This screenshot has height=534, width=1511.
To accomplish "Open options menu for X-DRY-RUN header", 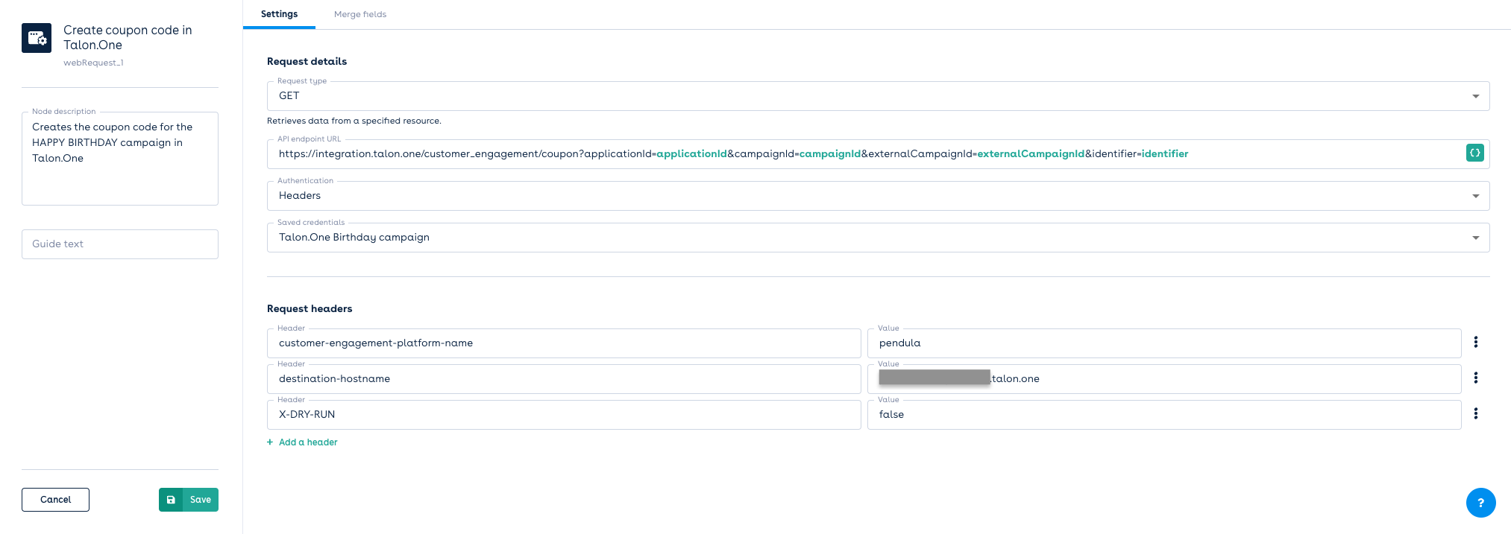I will coord(1475,414).
